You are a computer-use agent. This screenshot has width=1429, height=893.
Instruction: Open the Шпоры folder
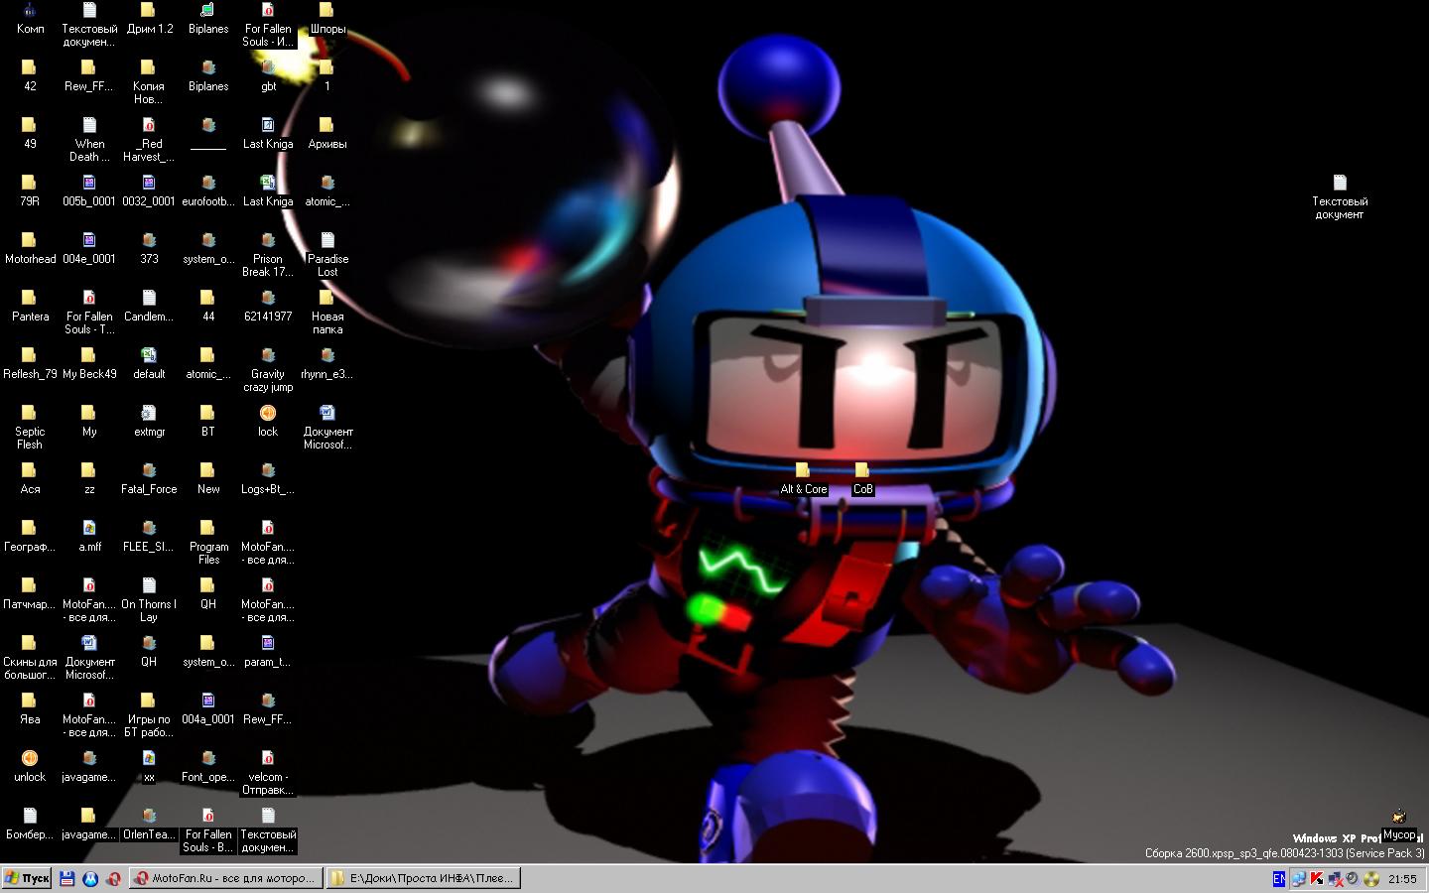click(327, 18)
